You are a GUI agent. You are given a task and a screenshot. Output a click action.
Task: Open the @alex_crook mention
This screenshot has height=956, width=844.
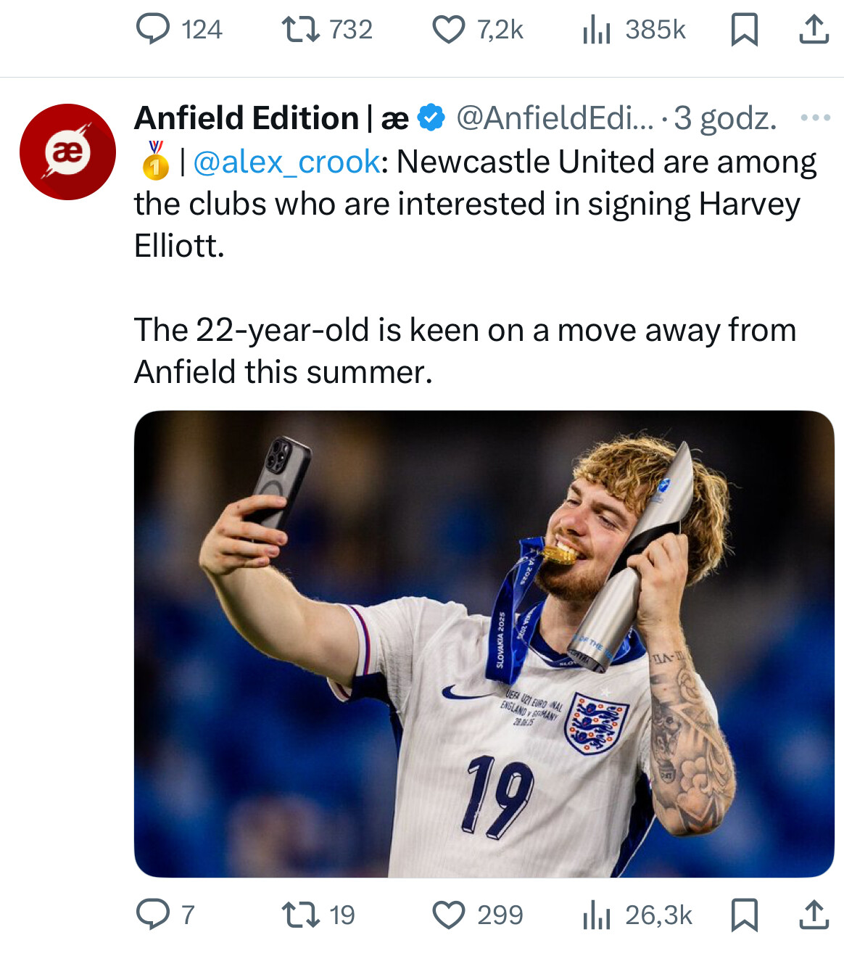click(x=286, y=162)
